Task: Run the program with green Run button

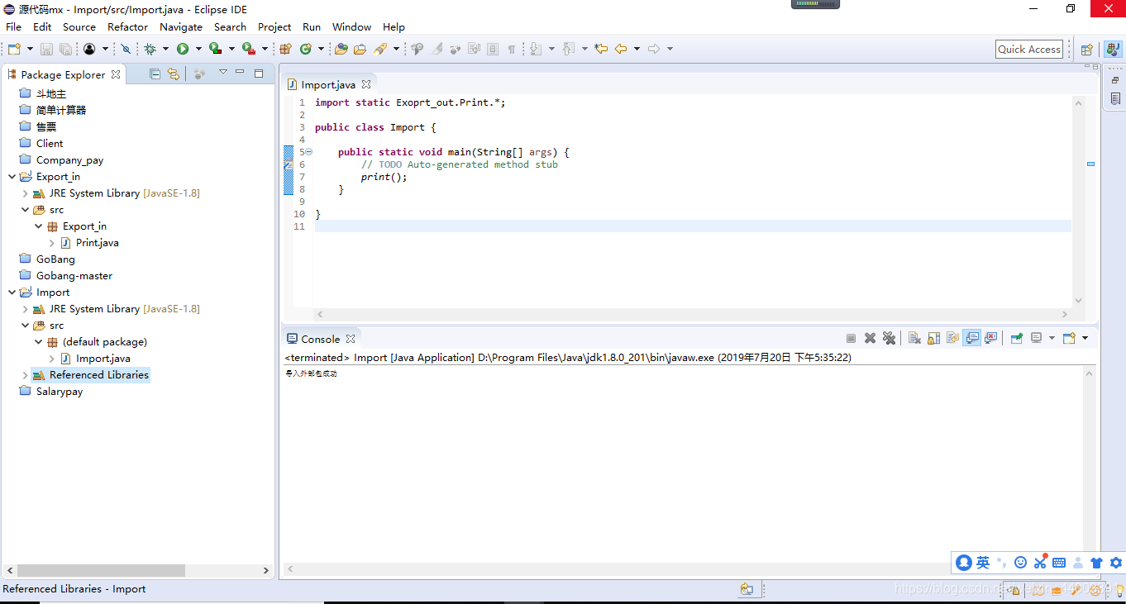Action: point(183,49)
